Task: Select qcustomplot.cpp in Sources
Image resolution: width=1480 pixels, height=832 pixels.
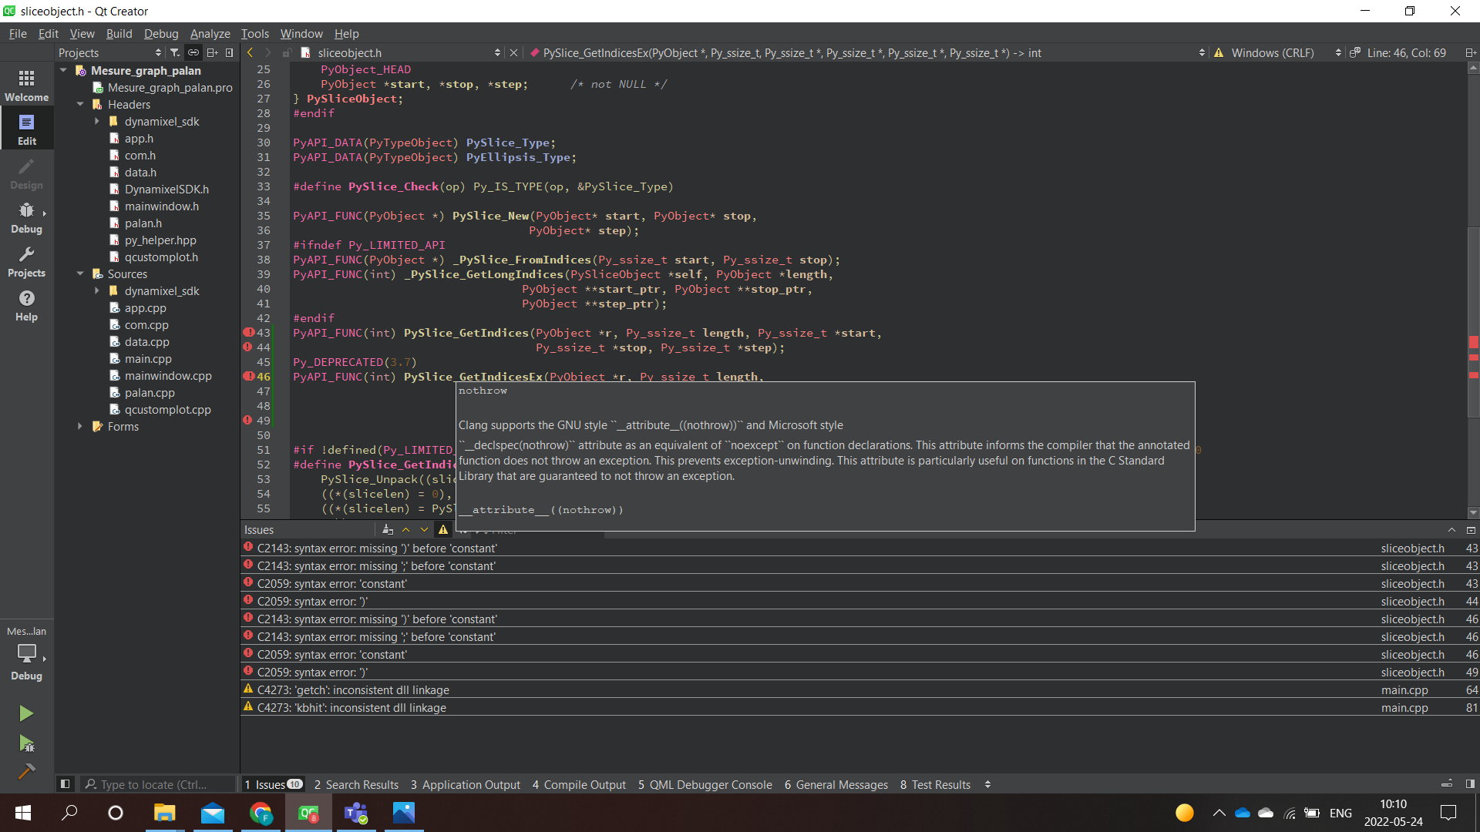Action: (167, 409)
